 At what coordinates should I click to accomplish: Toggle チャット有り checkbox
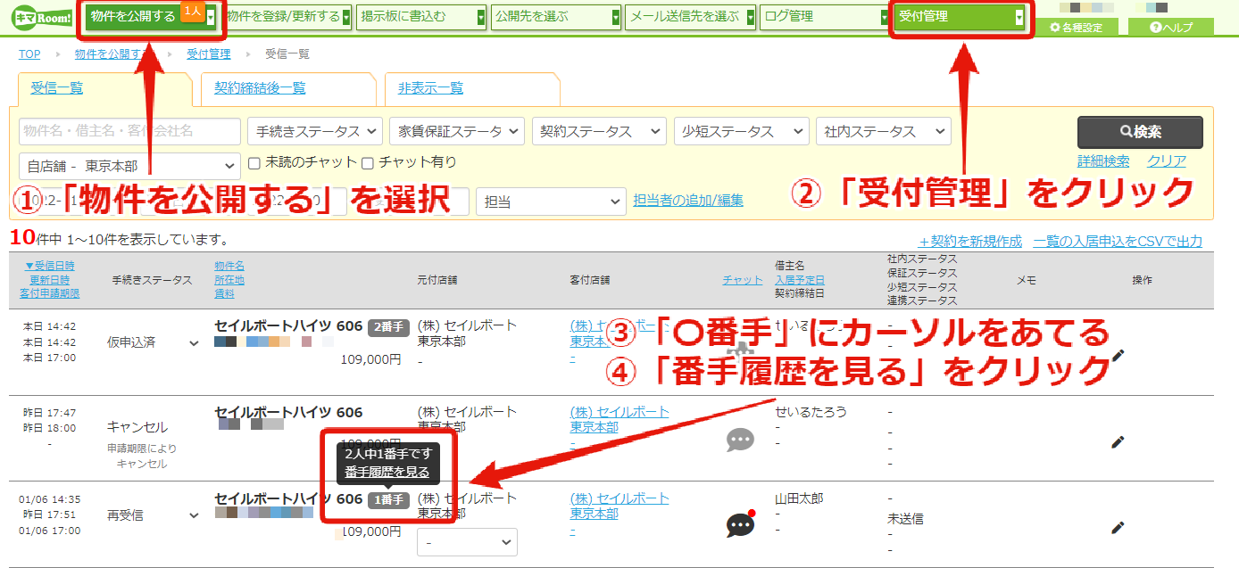367,163
